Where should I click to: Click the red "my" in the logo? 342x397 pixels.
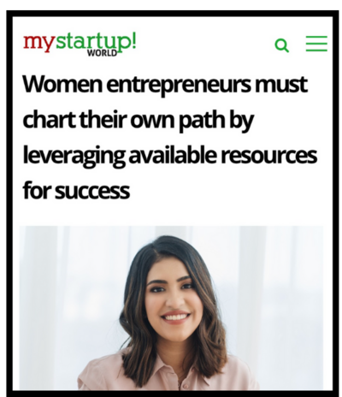[x=38, y=43]
